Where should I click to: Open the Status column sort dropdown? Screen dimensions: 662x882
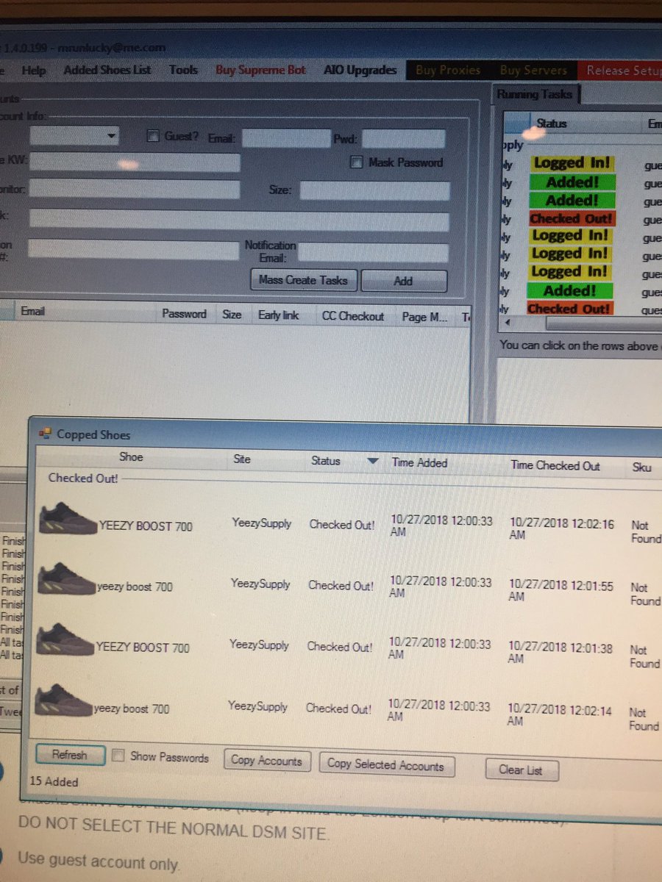click(373, 462)
